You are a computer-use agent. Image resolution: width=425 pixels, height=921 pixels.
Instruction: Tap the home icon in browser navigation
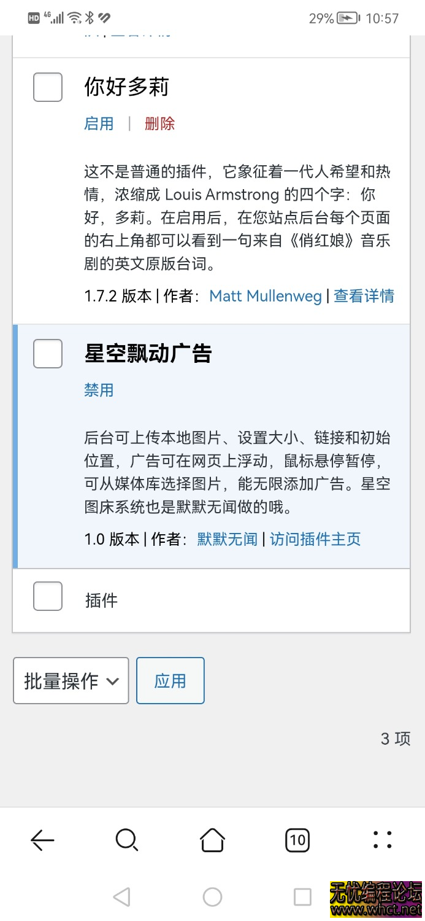pyautogui.click(x=212, y=840)
